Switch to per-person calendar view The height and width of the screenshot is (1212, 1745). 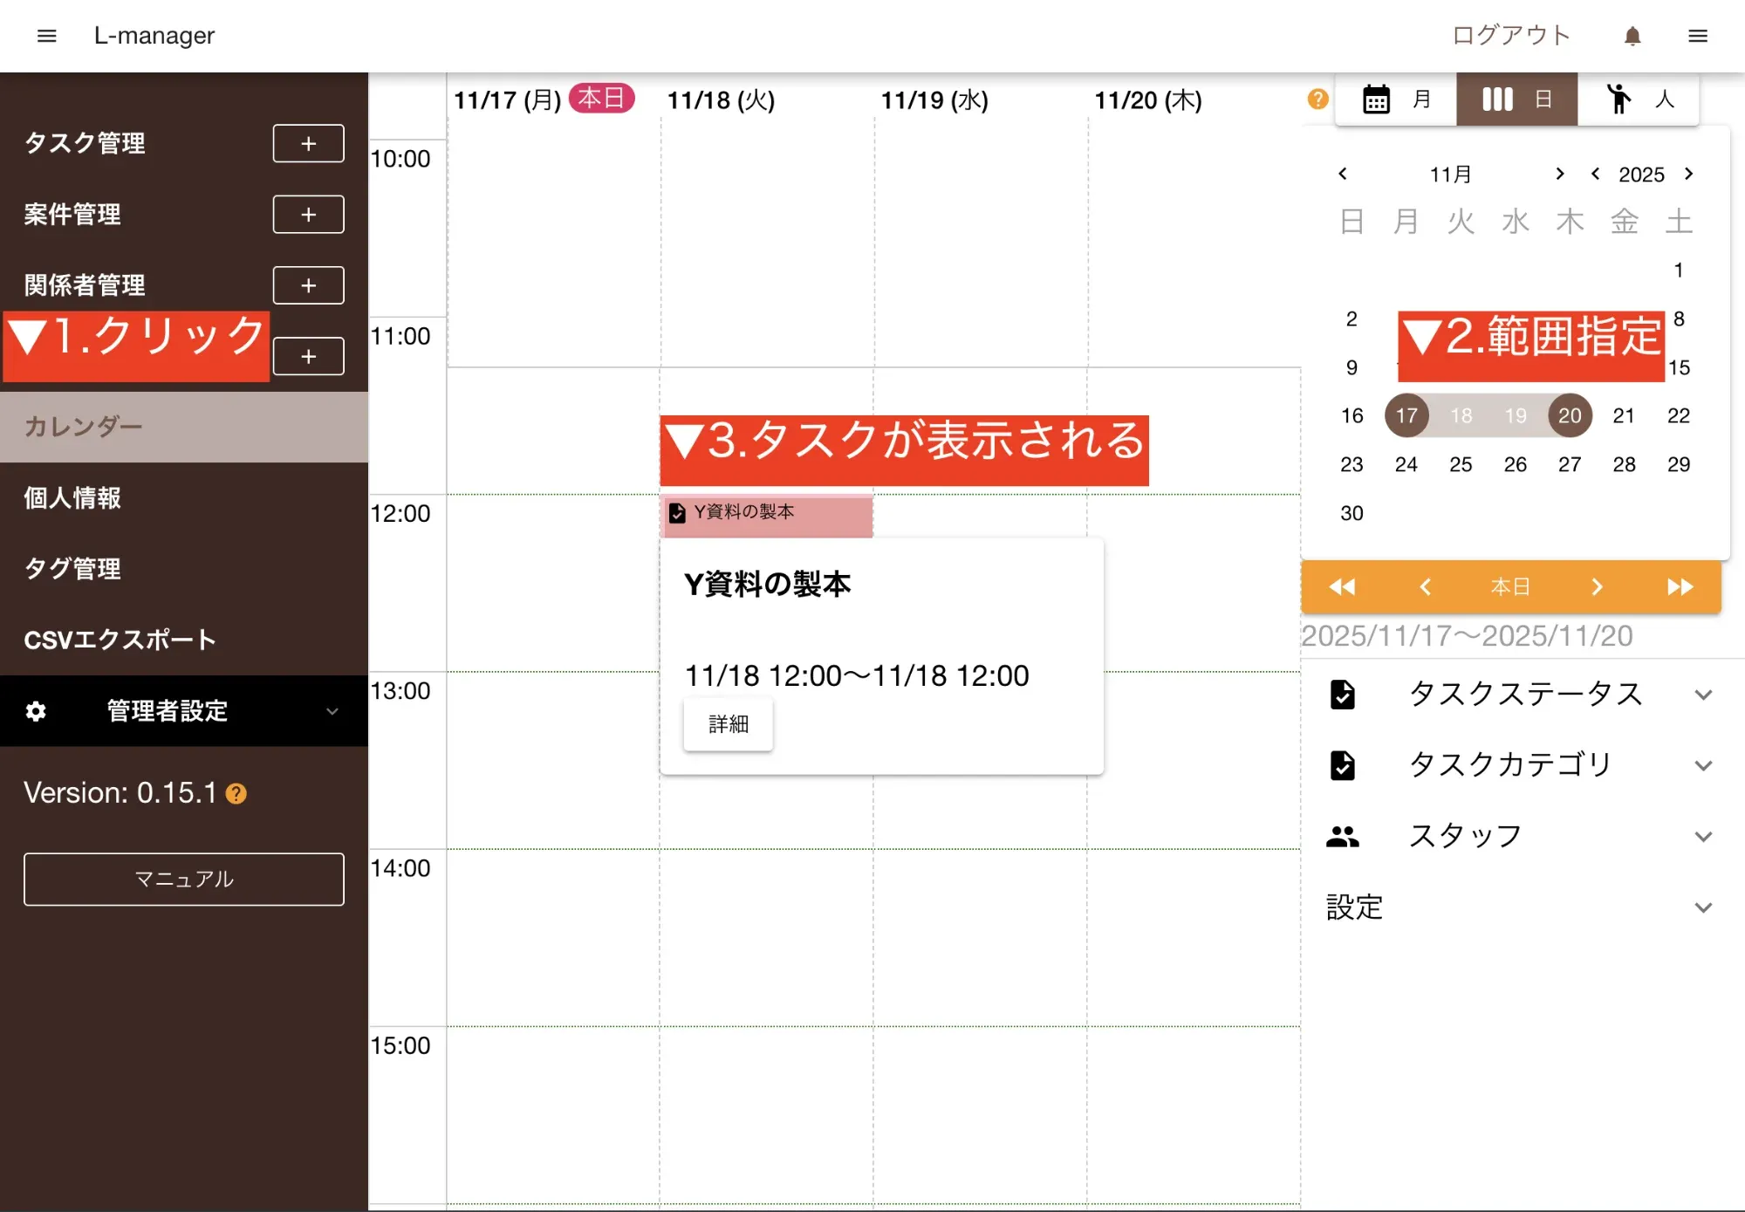click(1639, 99)
